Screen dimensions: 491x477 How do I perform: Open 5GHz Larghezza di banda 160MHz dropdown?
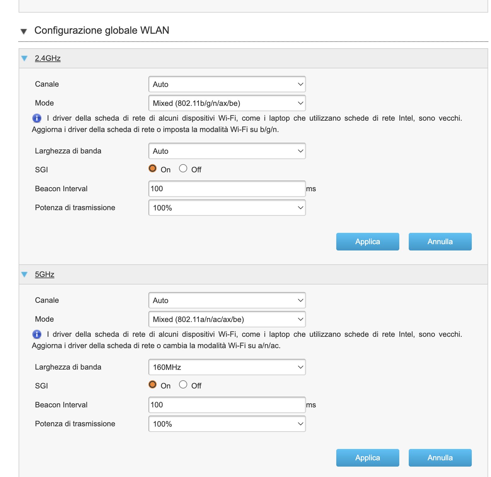[x=227, y=367]
